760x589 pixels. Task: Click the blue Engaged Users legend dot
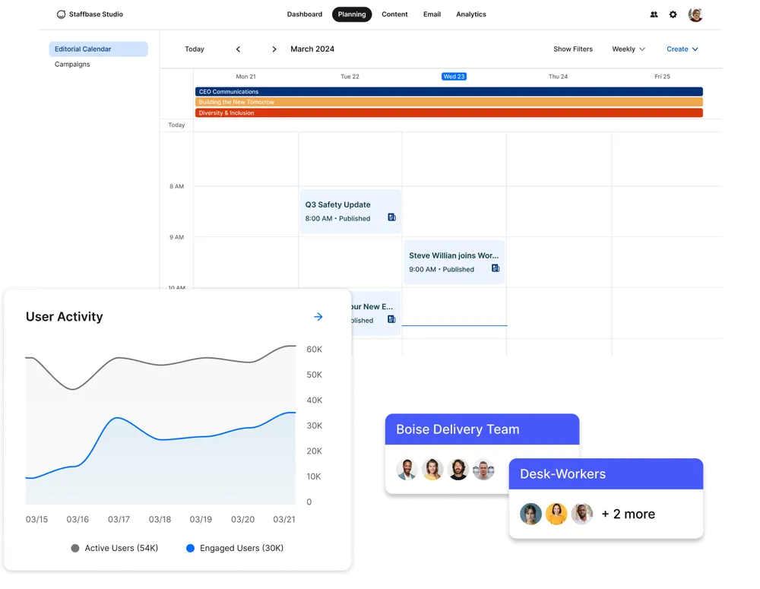point(191,548)
